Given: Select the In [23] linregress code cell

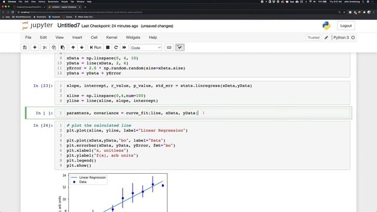Looking at the screenshot, I should coord(202,93).
